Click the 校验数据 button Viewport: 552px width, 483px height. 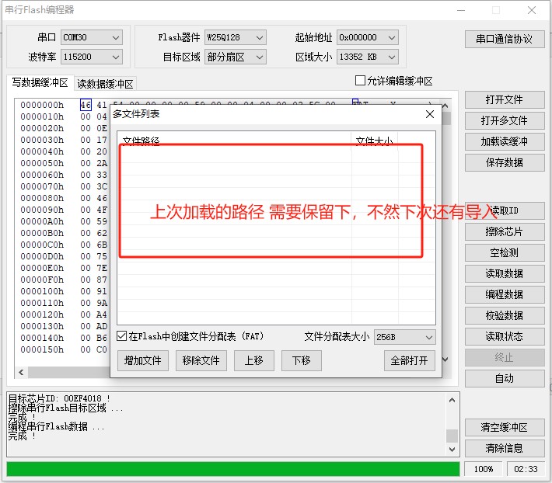(505, 315)
